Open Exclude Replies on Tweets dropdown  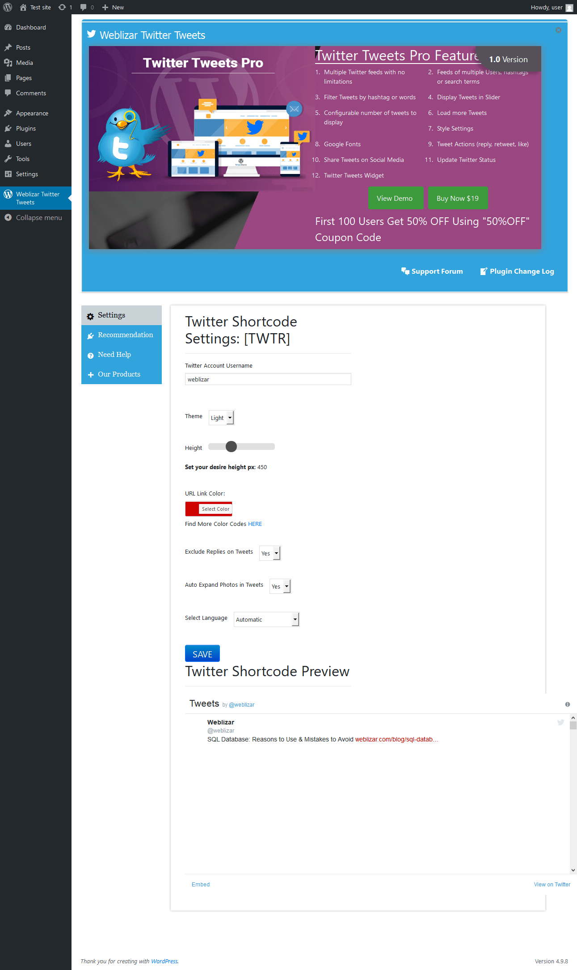pos(270,553)
